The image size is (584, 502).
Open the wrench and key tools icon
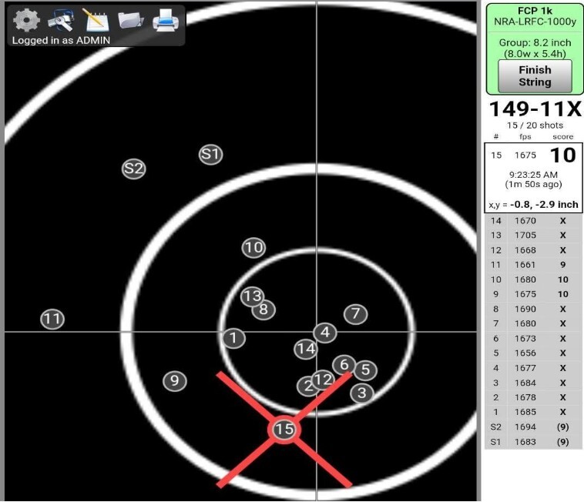tap(60, 19)
